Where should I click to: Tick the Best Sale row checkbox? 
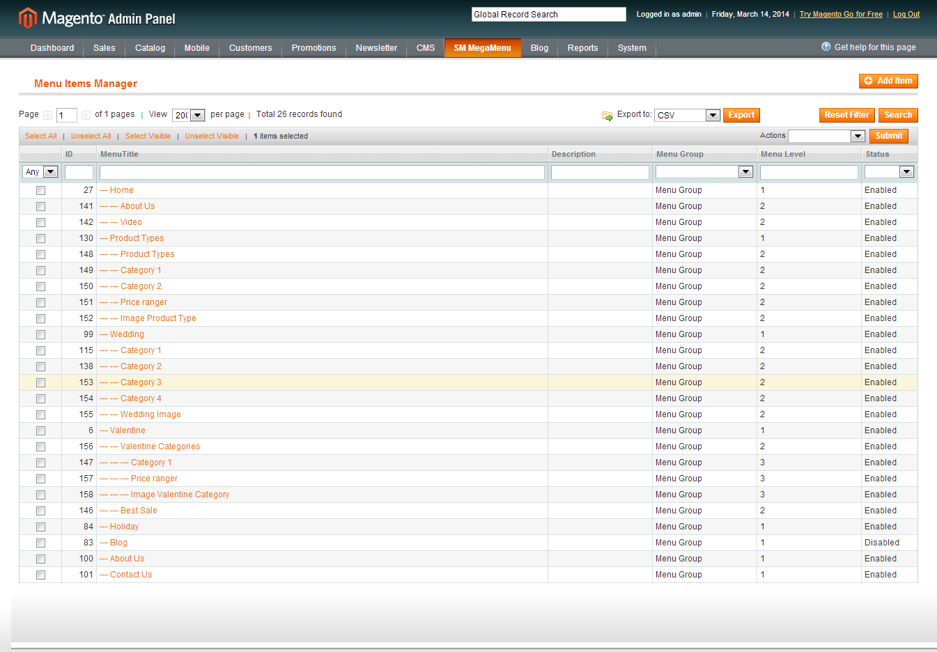point(40,511)
